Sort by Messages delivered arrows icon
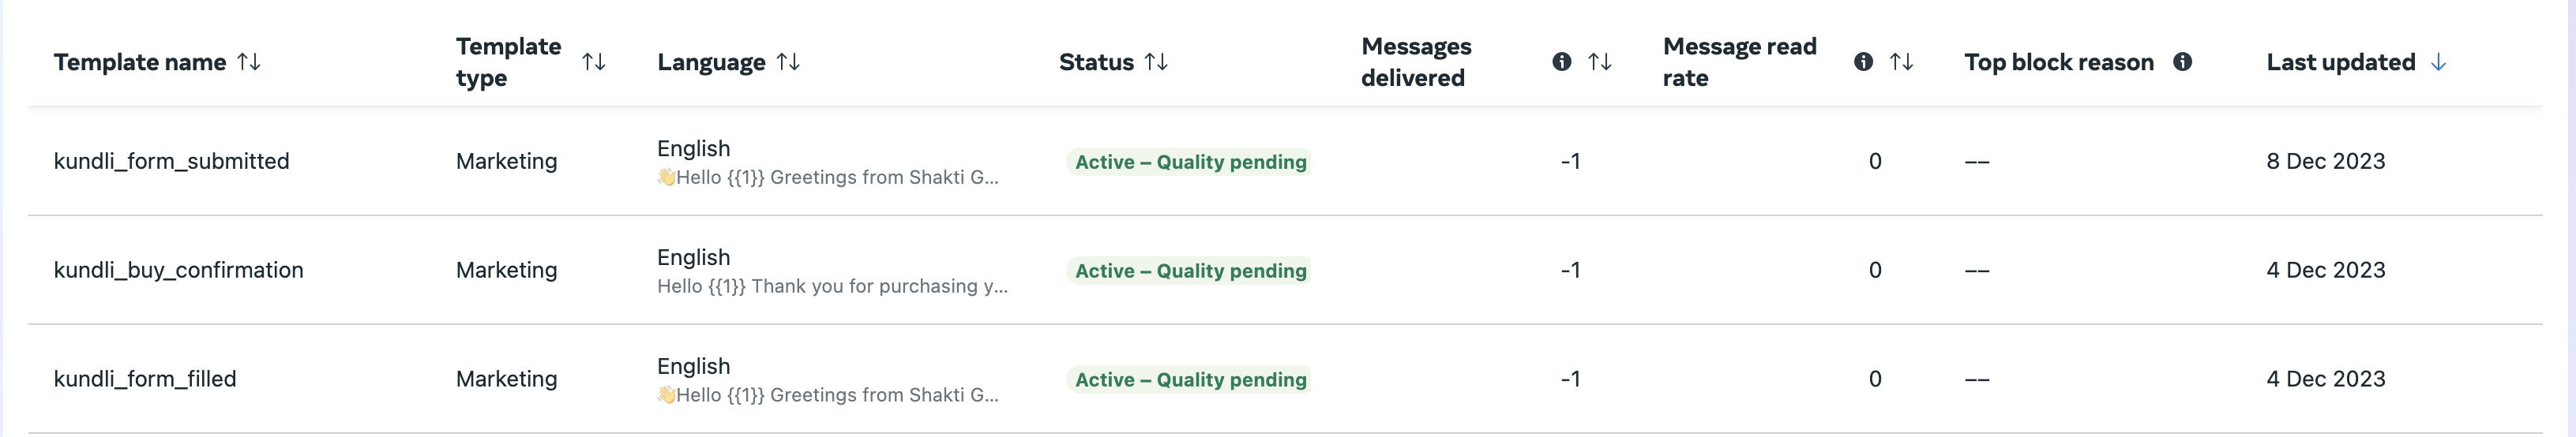Viewport: 2576px width, 437px height. (x=1600, y=62)
